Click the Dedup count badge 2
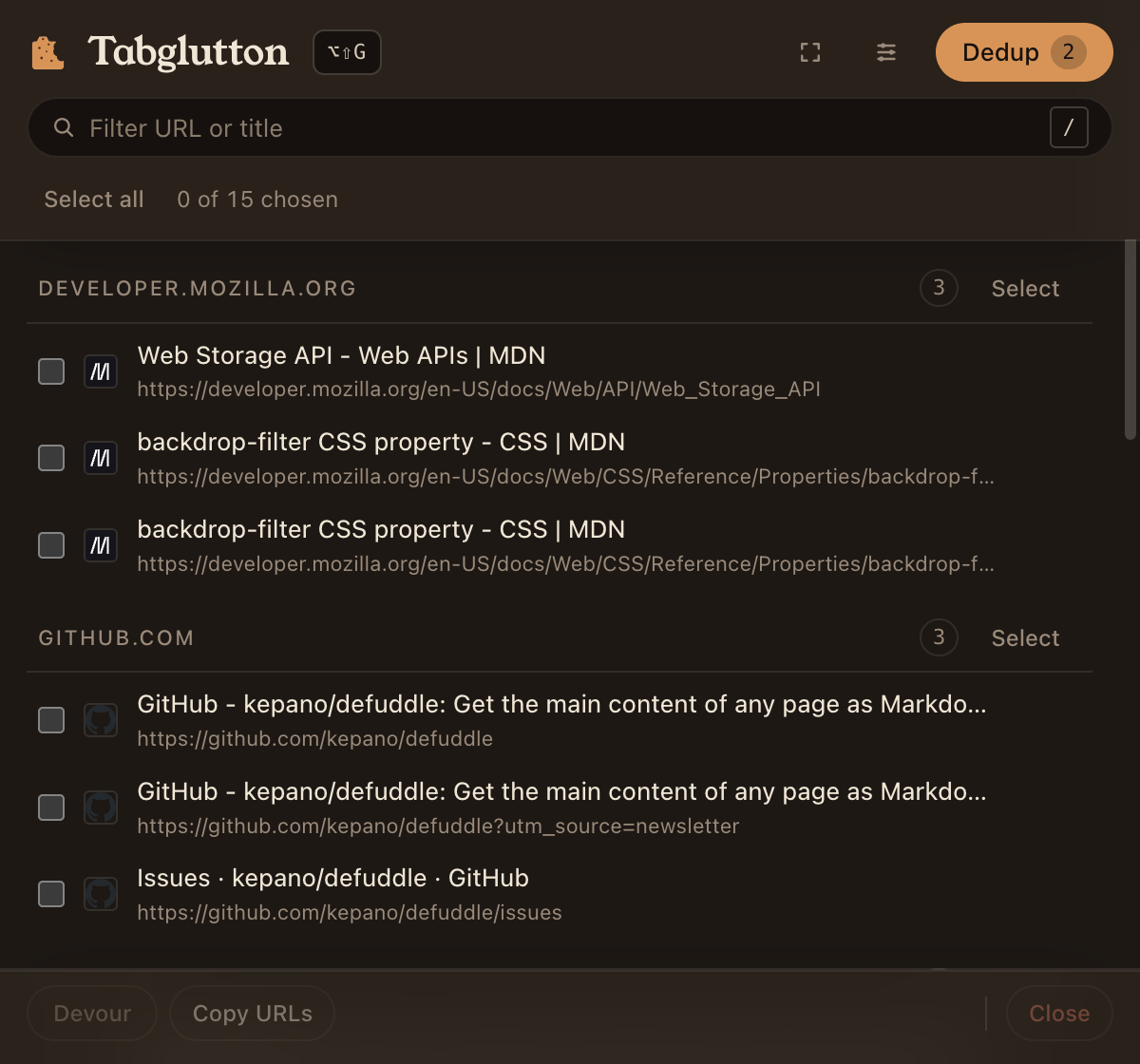Viewport: 1140px width, 1064px height. (x=1069, y=52)
